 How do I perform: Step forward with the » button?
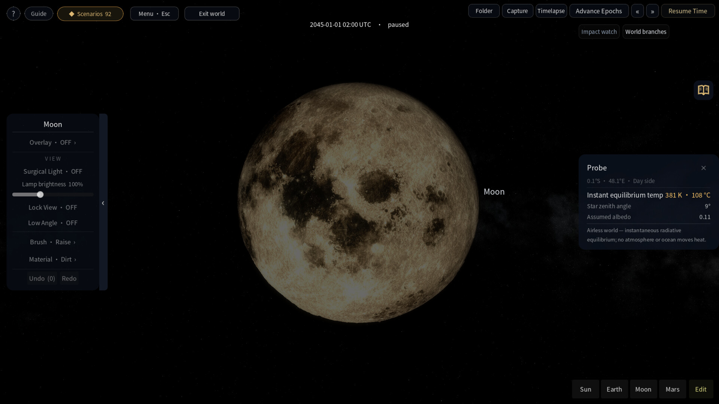click(652, 11)
